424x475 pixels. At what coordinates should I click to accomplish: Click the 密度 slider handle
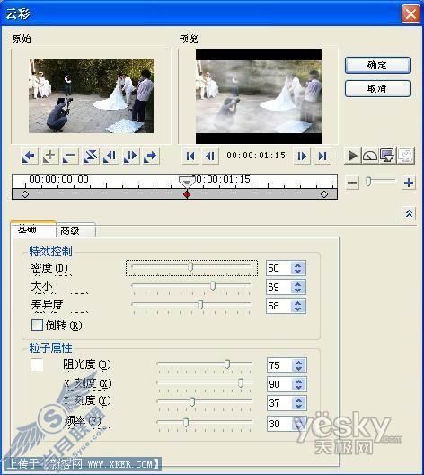[190, 267]
